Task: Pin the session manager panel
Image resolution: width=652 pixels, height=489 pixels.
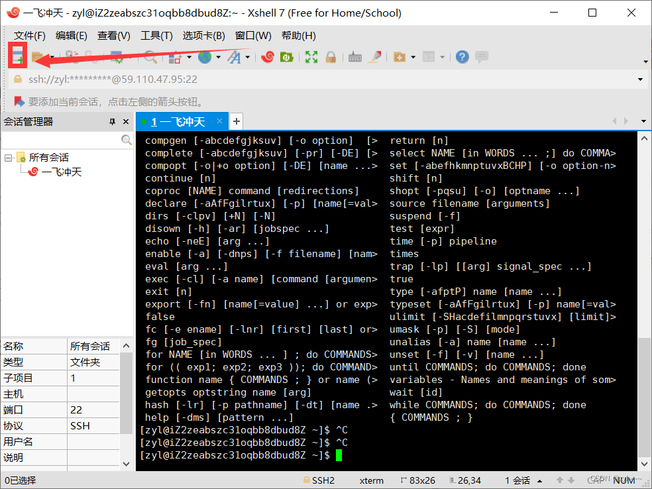Action: click(112, 121)
